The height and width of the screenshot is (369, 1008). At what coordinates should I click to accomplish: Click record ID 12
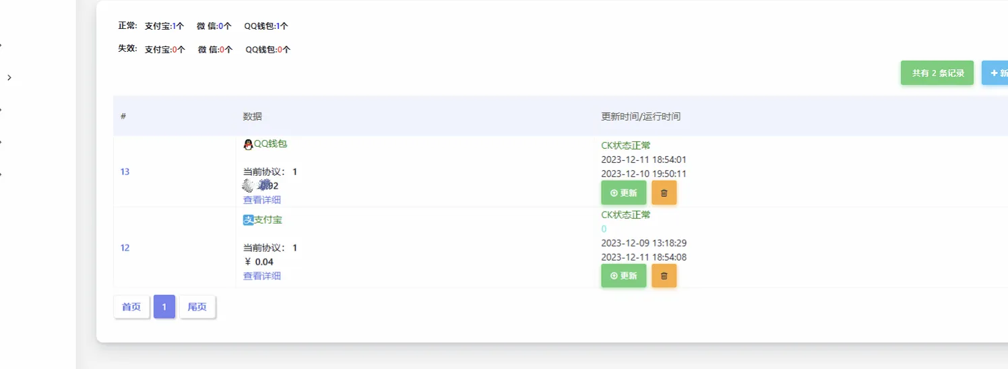point(125,248)
